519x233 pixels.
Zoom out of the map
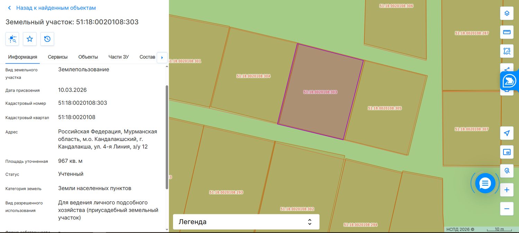[x=507, y=208]
